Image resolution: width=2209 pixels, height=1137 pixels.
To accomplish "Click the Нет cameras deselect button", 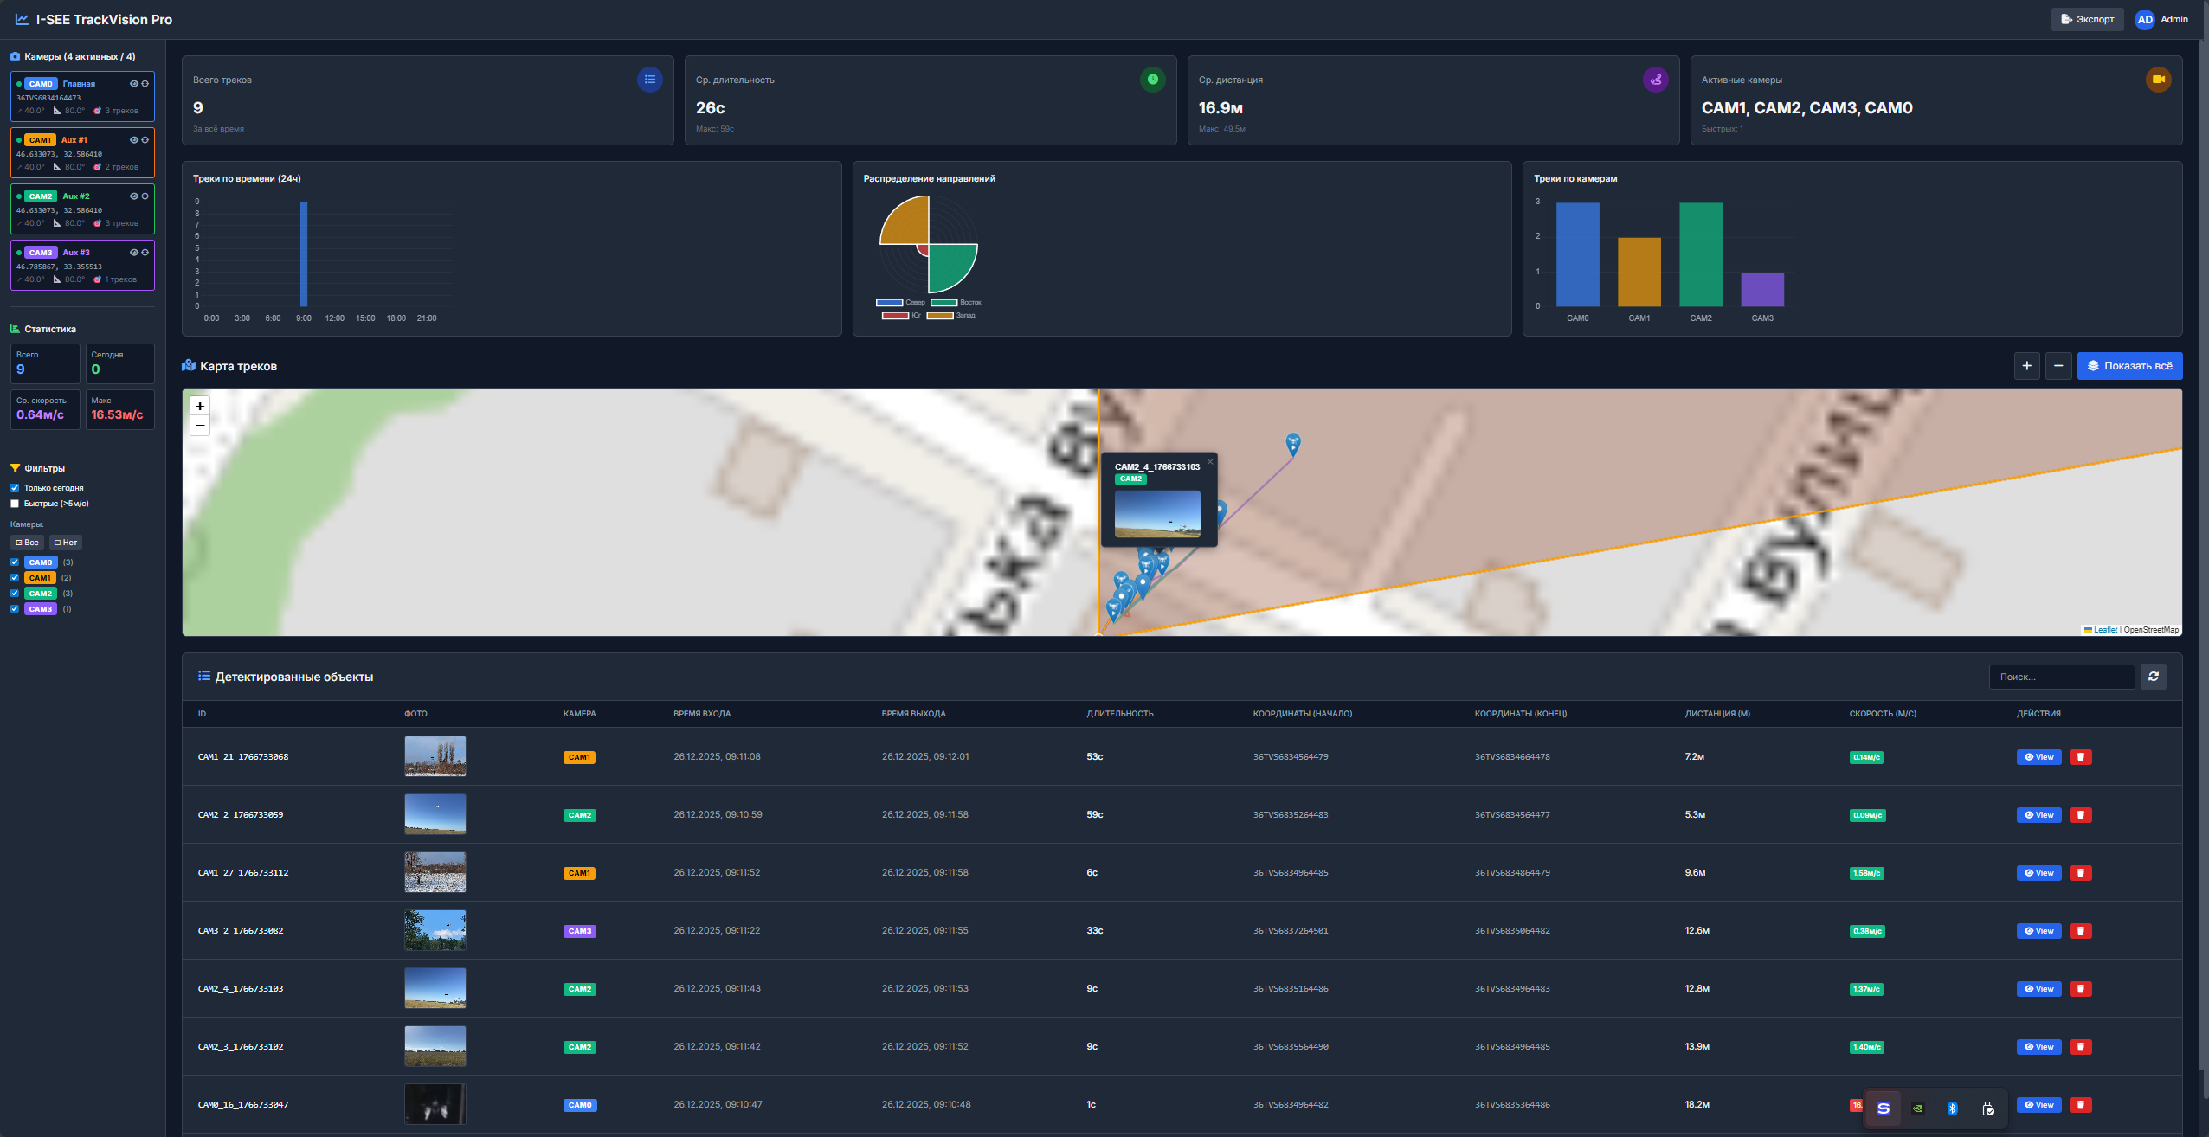I will 66,543.
